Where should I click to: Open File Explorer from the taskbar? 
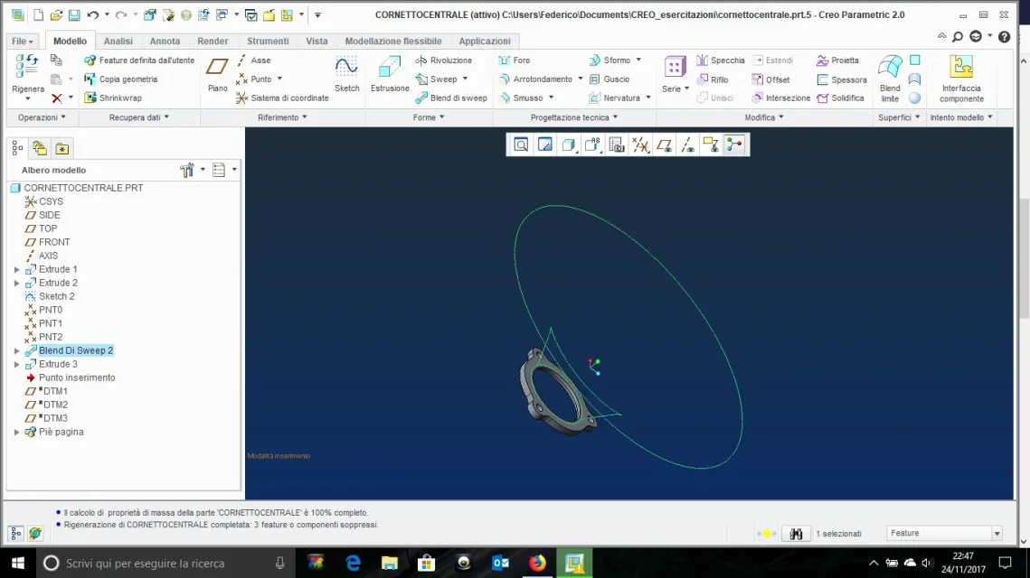click(x=390, y=563)
